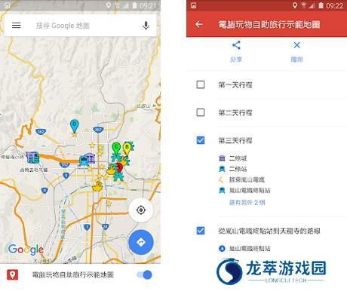This screenshot has width=347, height=291.
Task: Tap the header title 電腦玩物自助旅行示範地圖
Action: point(269,25)
